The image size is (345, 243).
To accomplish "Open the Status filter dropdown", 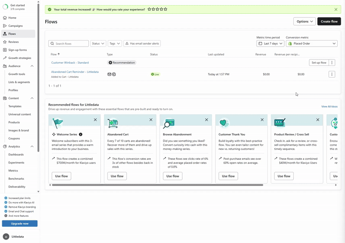I will [x=98, y=44].
